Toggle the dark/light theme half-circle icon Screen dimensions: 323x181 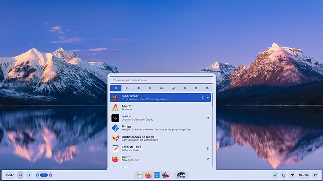[x=29, y=175]
